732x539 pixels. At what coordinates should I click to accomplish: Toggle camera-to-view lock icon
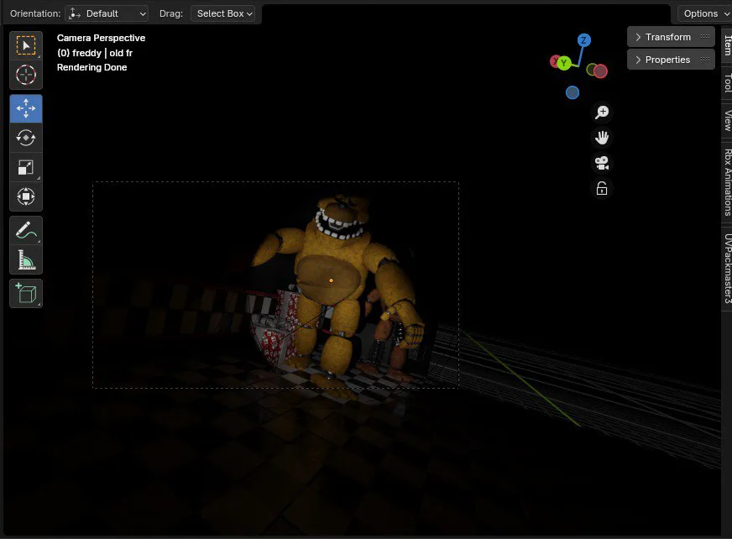pos(602,189)
